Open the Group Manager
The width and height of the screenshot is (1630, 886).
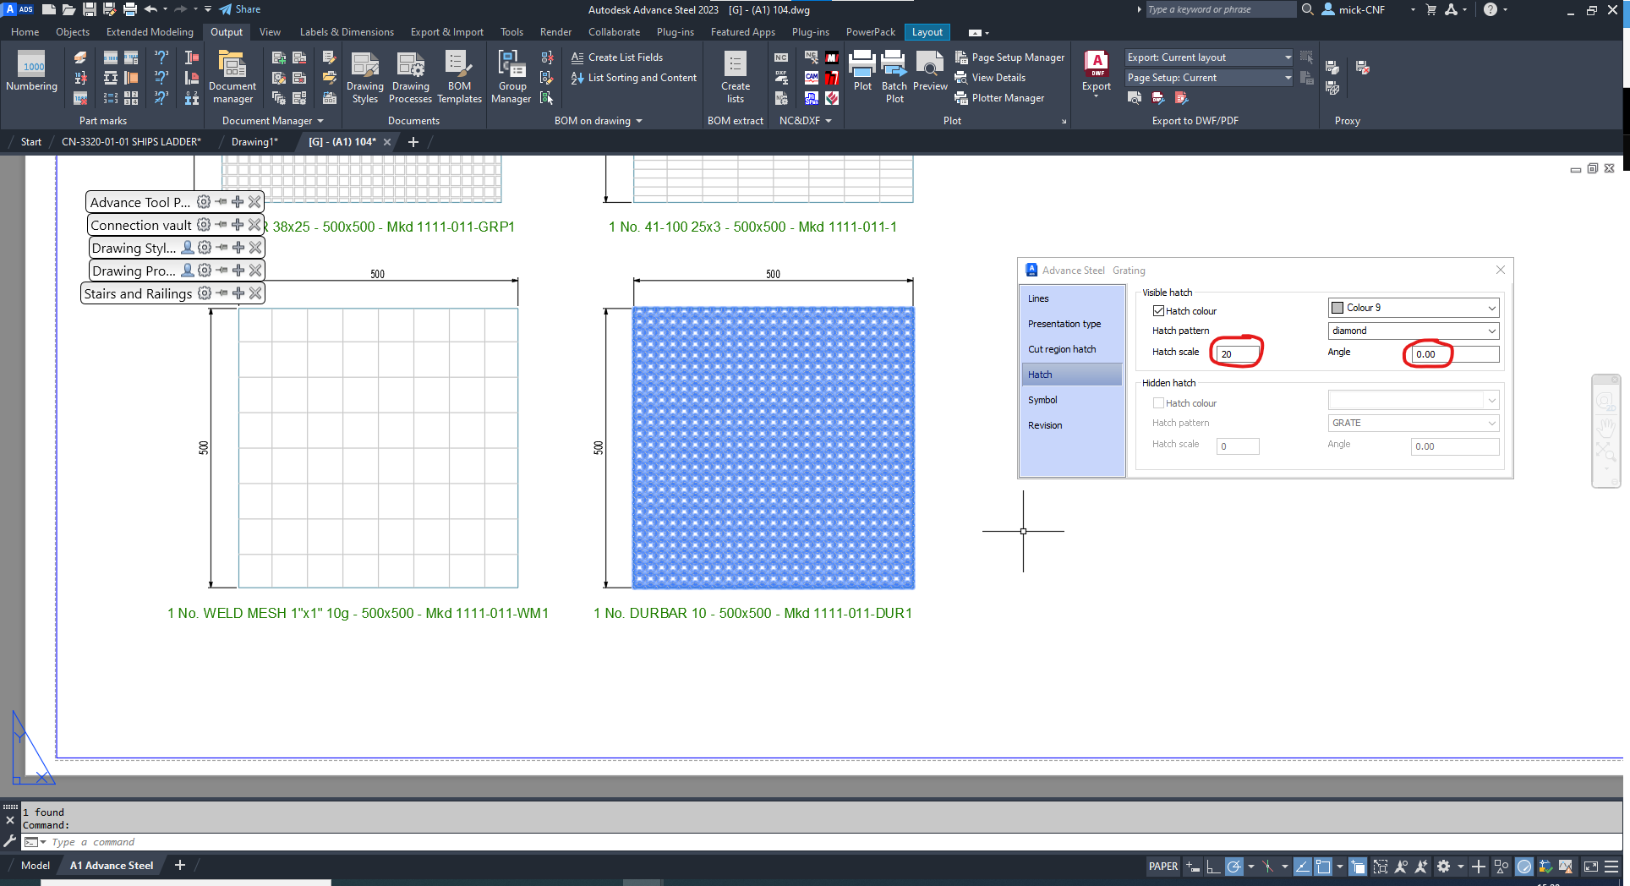(x=511, y=74)
